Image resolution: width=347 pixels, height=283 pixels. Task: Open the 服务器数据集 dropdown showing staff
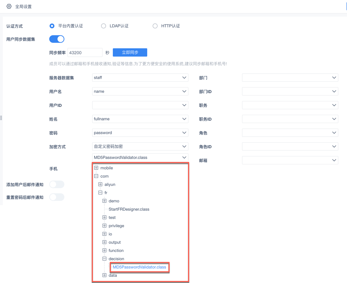click(140, 78)
